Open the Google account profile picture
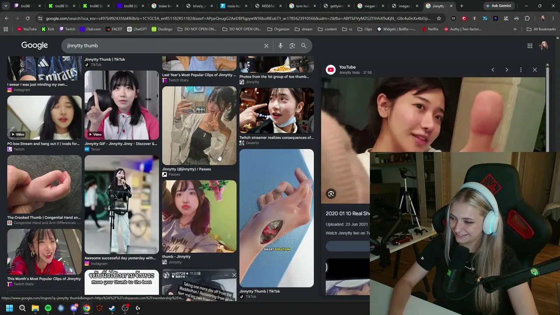560x315 pixels. coord(544,45)
